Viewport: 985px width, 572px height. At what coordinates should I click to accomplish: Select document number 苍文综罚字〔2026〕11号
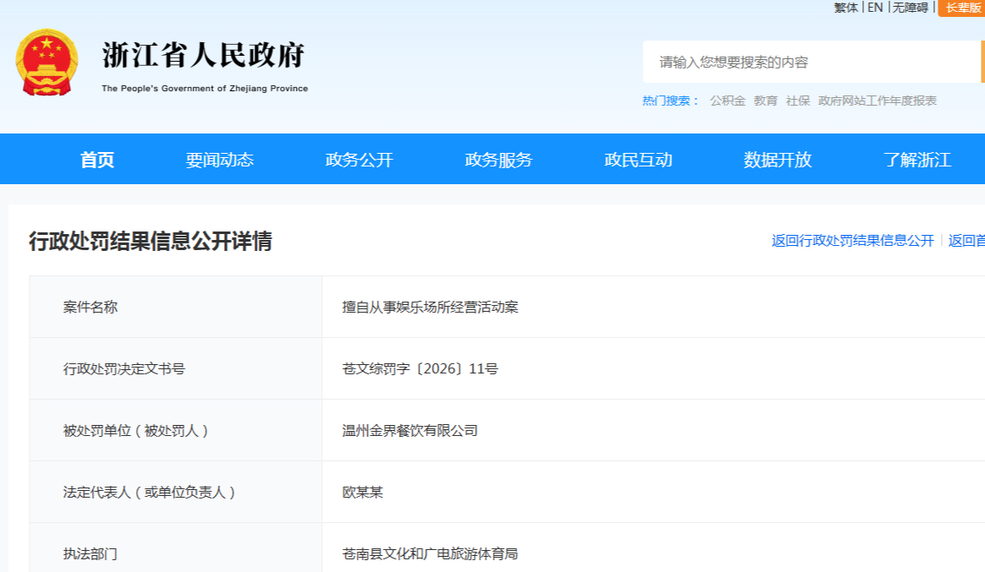point(420,368)
